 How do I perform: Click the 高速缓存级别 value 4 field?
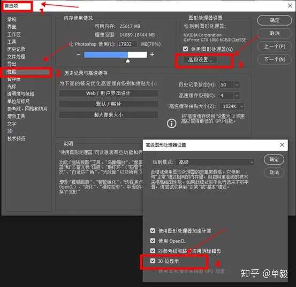pos(227,96)
